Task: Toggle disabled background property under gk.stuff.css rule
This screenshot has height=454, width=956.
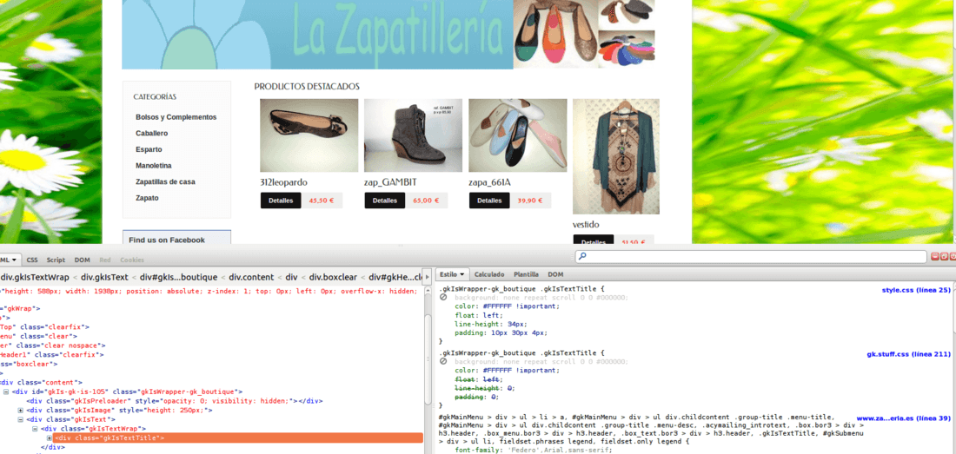Action: point(444,361)
